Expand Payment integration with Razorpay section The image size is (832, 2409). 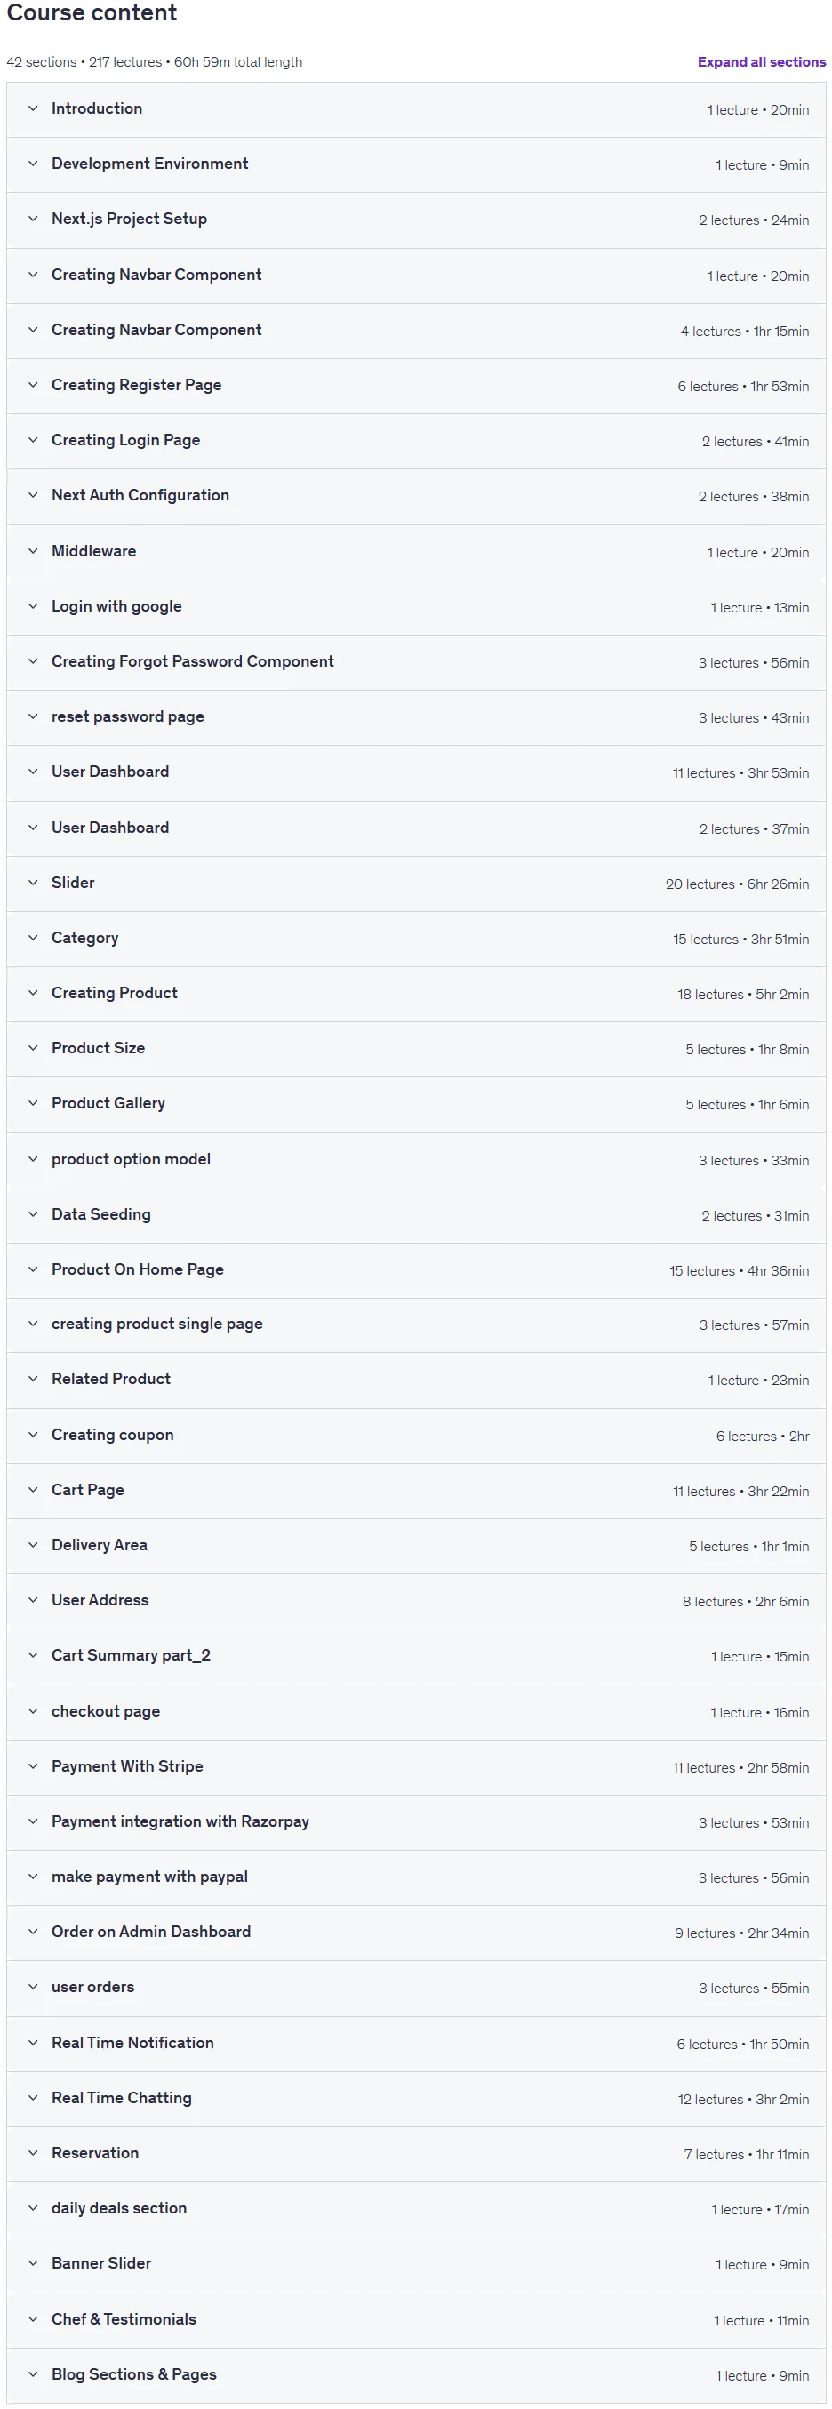[x=416, y=1821]
